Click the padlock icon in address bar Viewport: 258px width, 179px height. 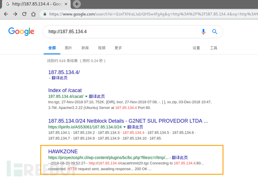(45, 14)
